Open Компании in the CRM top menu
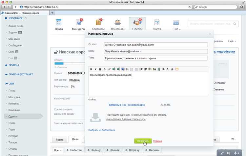Viewport: 246px width, 156px height. pos(118,25)
